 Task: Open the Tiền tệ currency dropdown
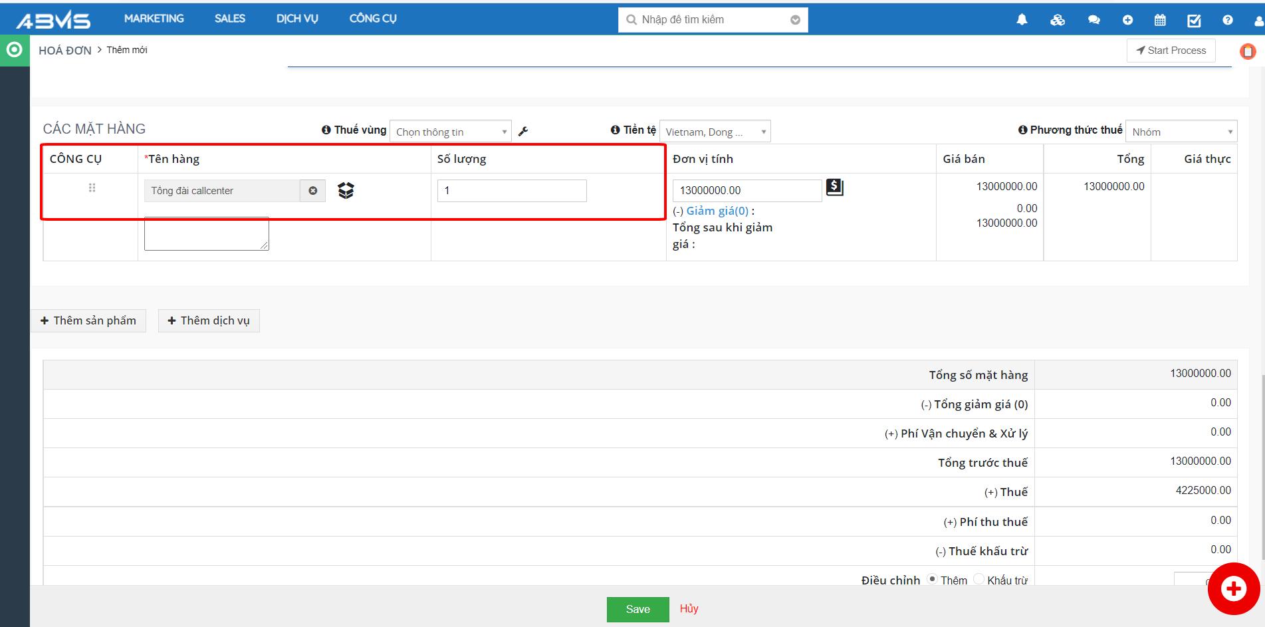pyautogui.click(x=715, y=132)
